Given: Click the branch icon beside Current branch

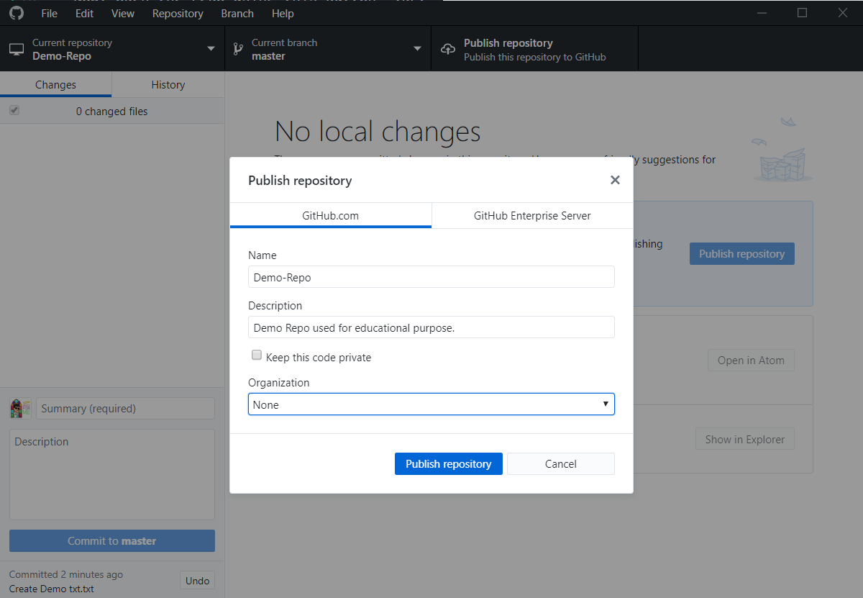Looking at the screenshot, I should pyautogui.click(x=237, y=49).
